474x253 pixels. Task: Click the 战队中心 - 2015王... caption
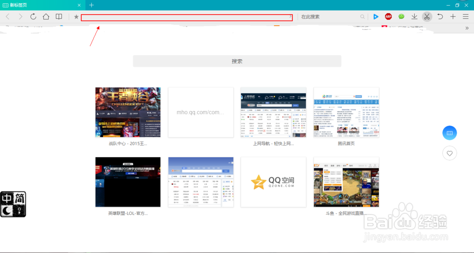tap(128, 144)
